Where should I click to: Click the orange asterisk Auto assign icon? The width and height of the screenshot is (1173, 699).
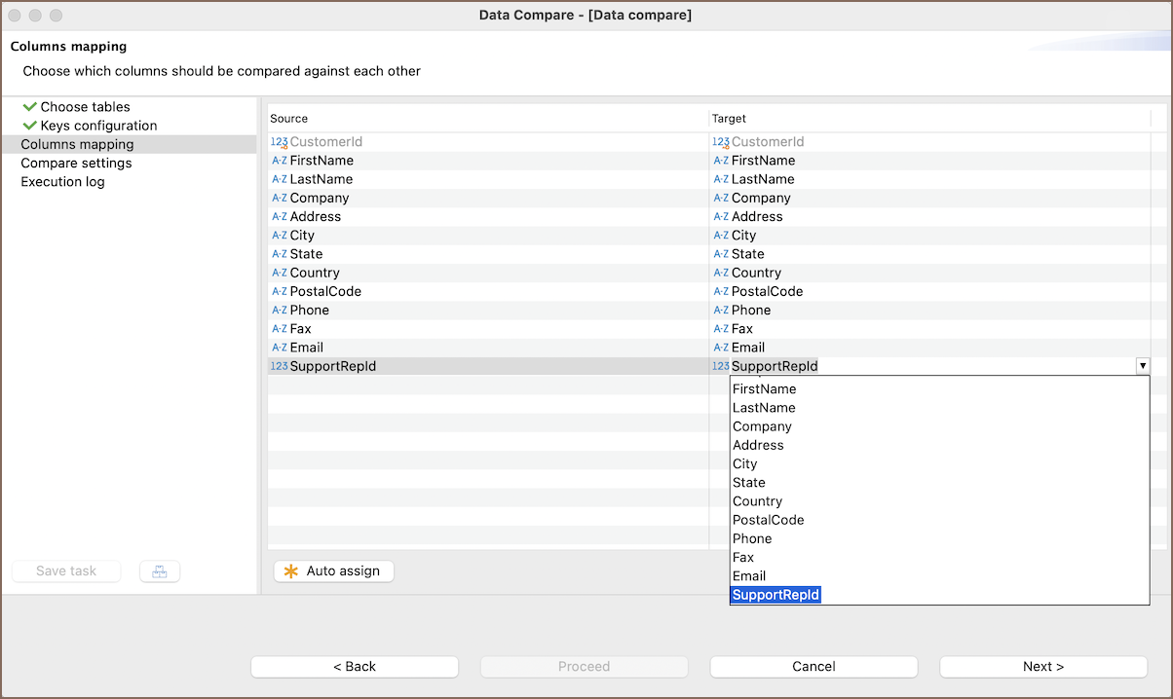290,571
